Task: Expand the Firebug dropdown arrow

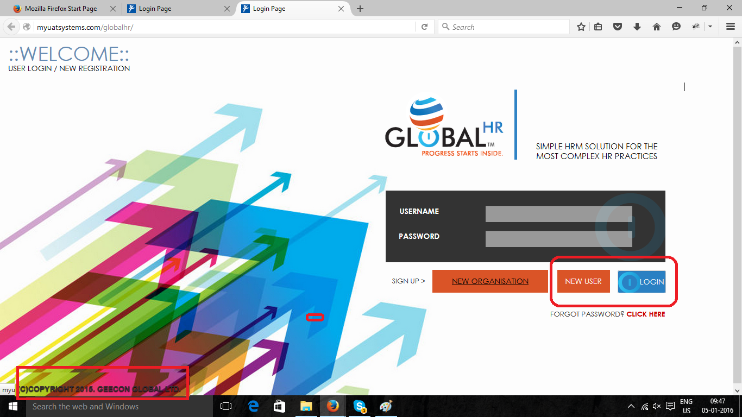Action: tap(709, 27)
